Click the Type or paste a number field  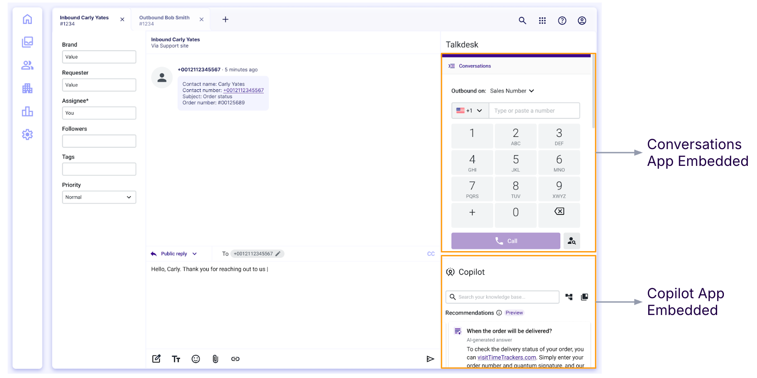(534, 111)
